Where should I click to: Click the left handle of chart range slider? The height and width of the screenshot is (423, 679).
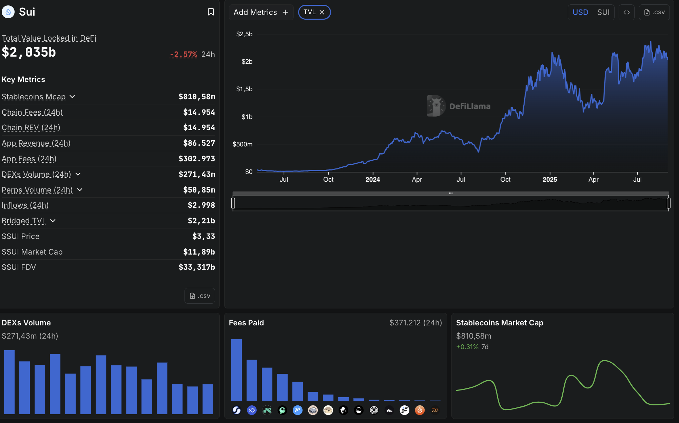tap(233, 203)
